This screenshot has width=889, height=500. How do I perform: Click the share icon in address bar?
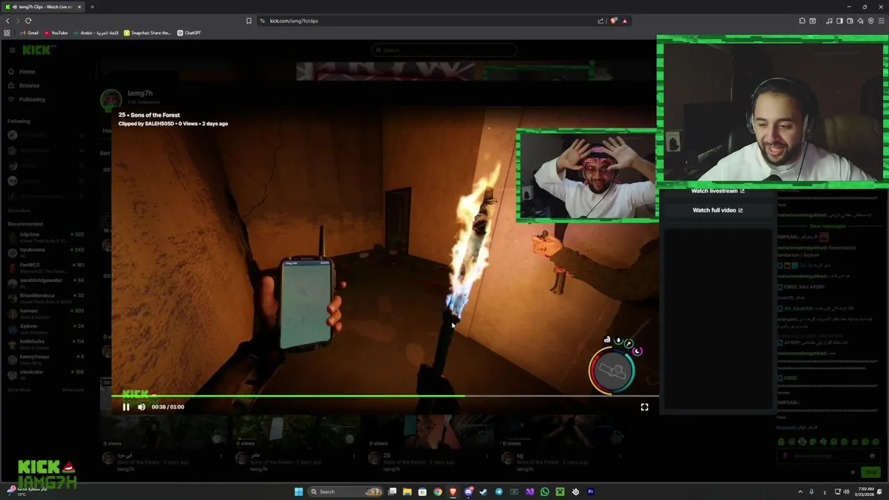click(x=601, y=21)
